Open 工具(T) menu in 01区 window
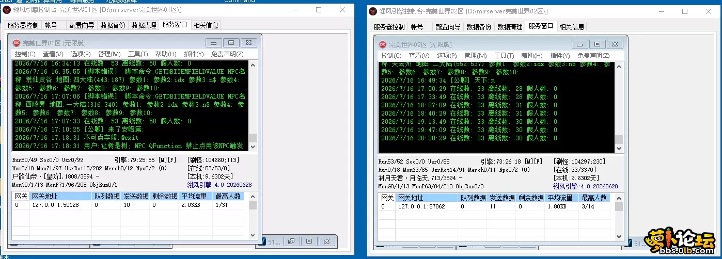The width and height of the screenshot is (722, 259). (x=138, y=54)
